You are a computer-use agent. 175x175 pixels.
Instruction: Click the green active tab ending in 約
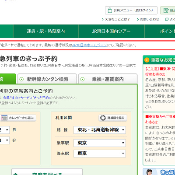[x=8, y=79]
